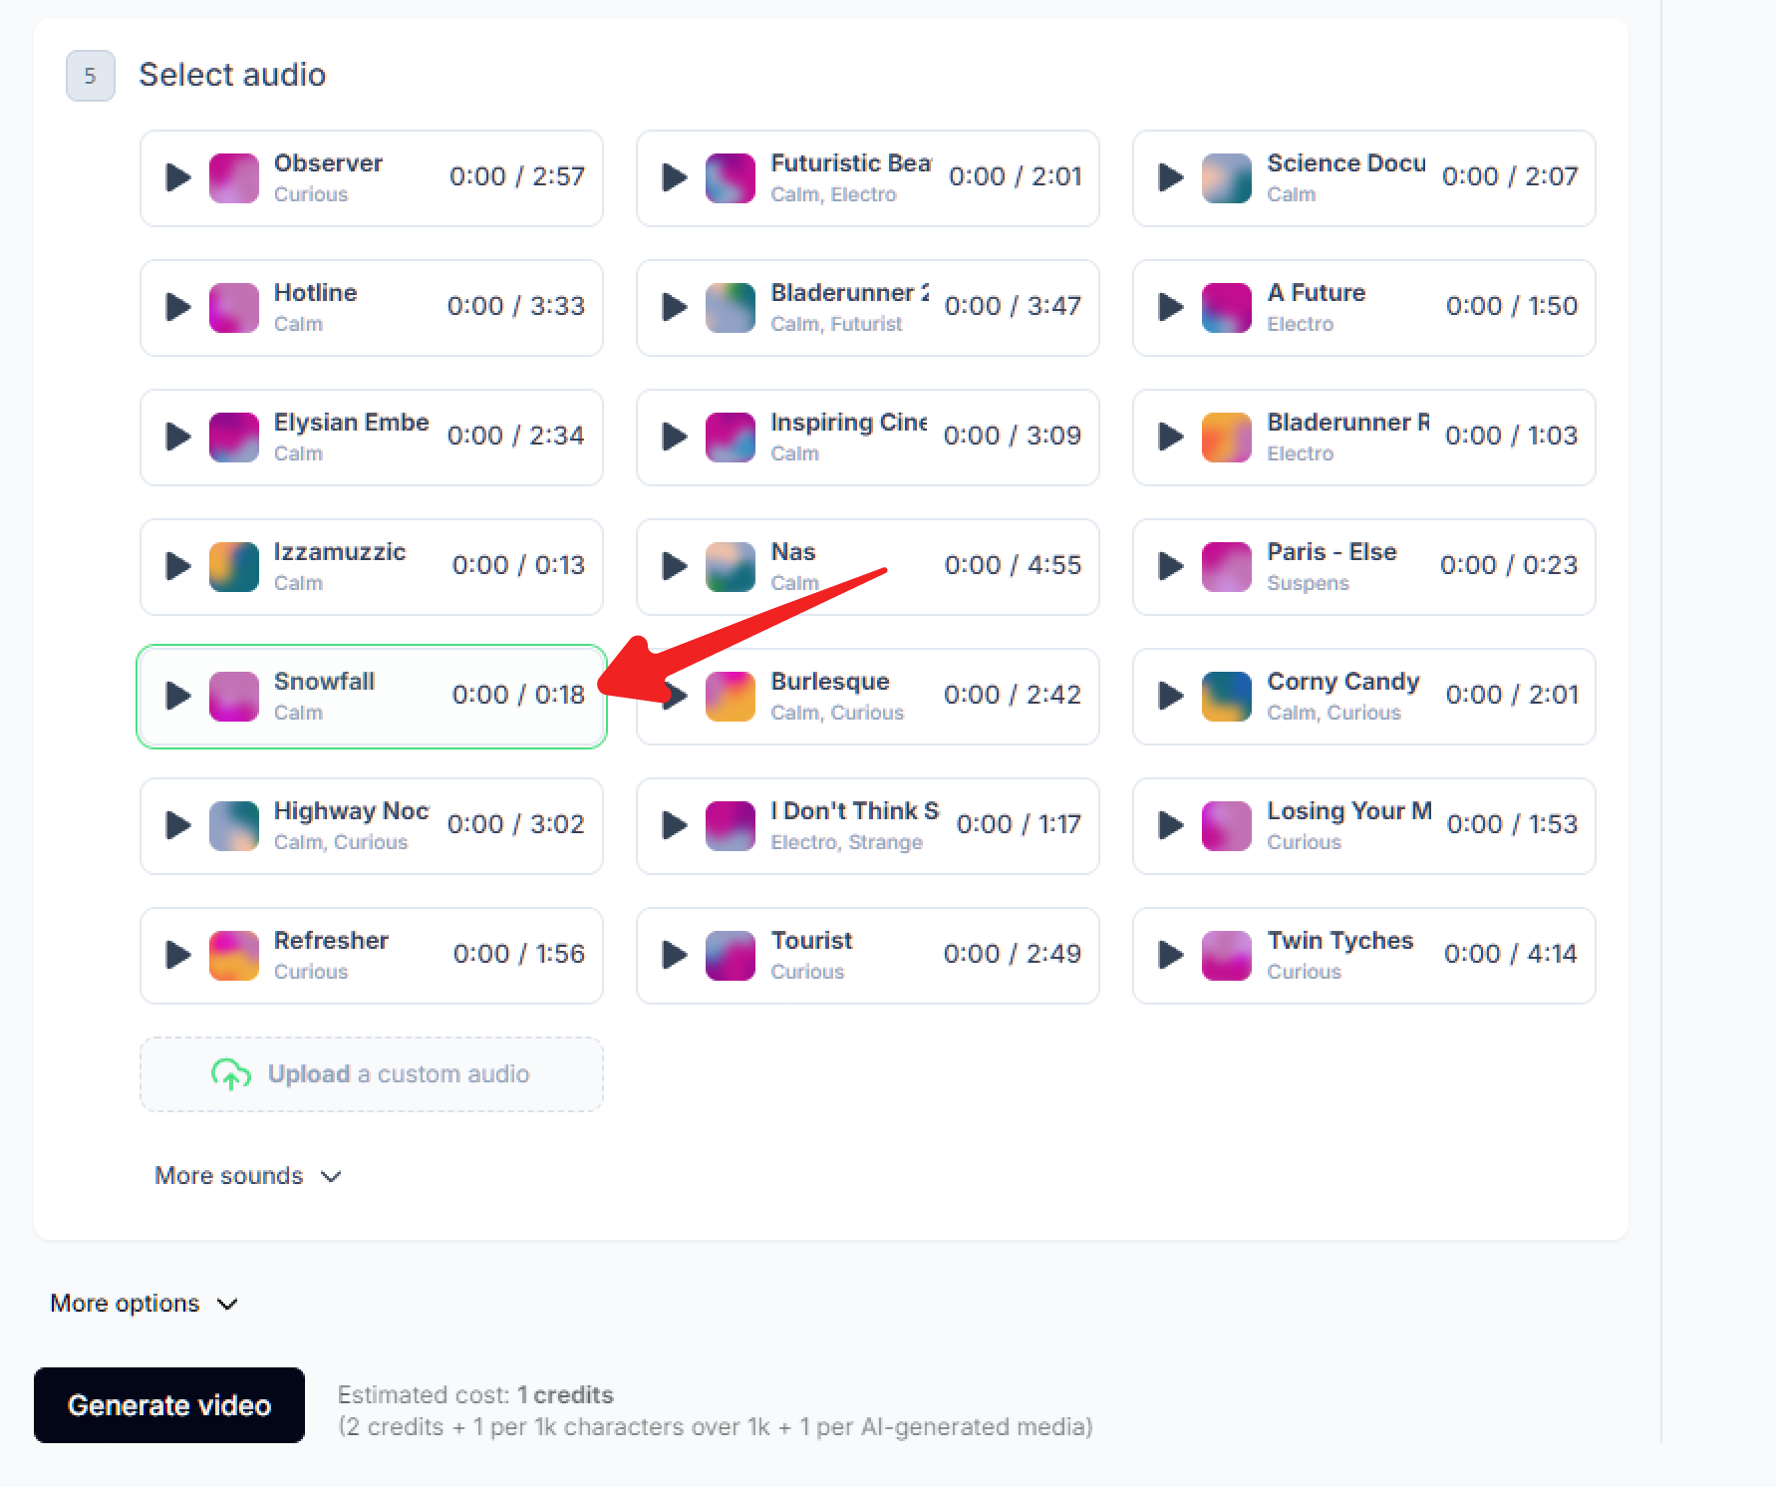Click the upload cloud icon
The width and height of the screenshot is (1776, 1487).
pos(231,1074)
